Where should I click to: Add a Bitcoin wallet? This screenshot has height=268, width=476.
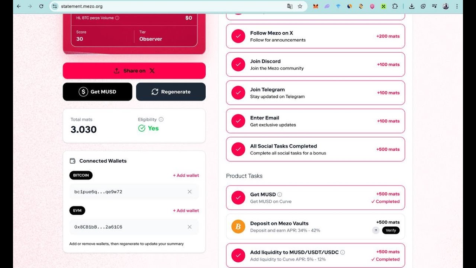coord(186,175)
